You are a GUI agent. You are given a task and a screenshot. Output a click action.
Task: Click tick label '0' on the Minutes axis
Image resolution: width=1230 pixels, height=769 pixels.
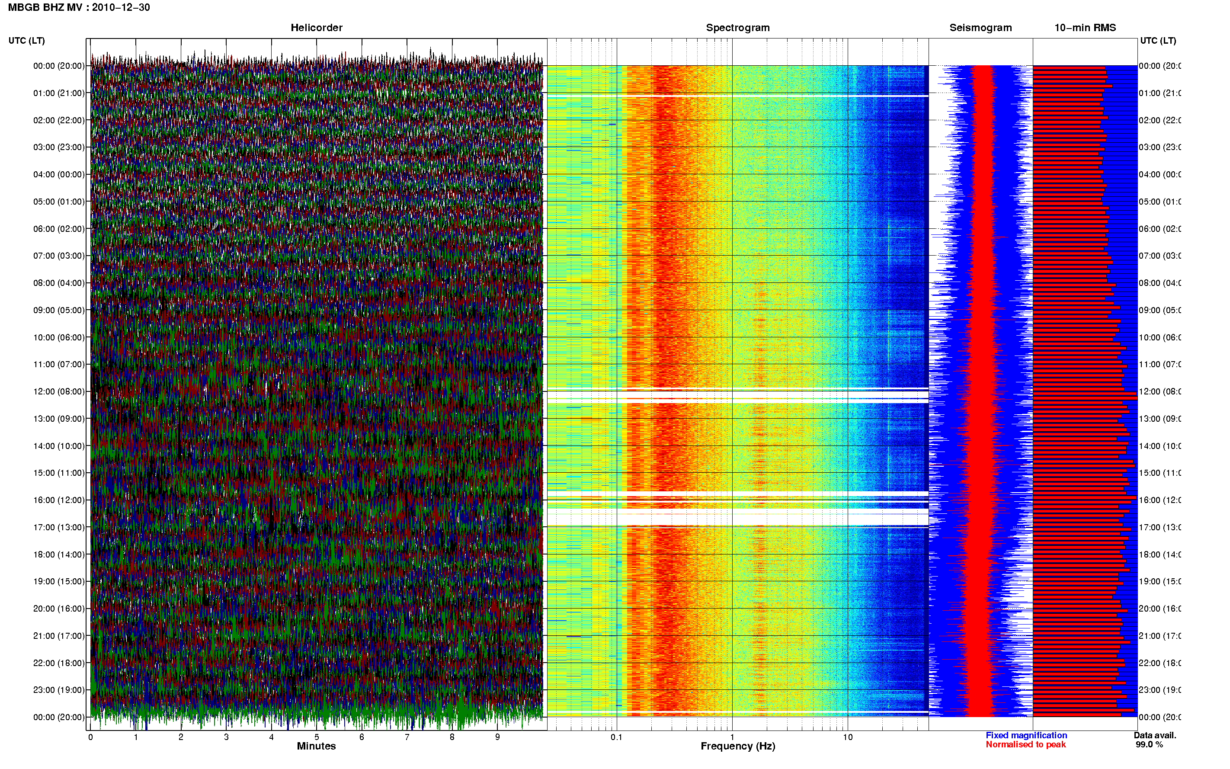tap(90, 737)
